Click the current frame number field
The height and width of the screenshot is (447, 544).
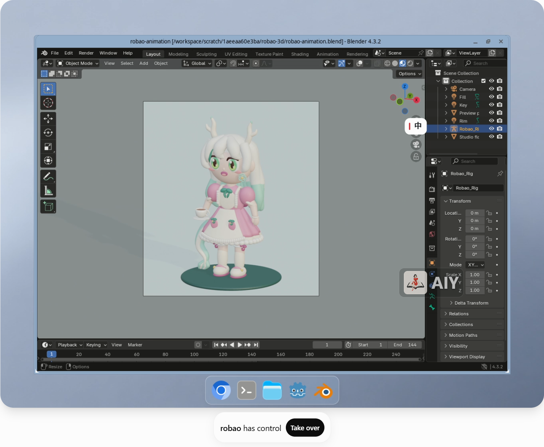pos(327,345)
